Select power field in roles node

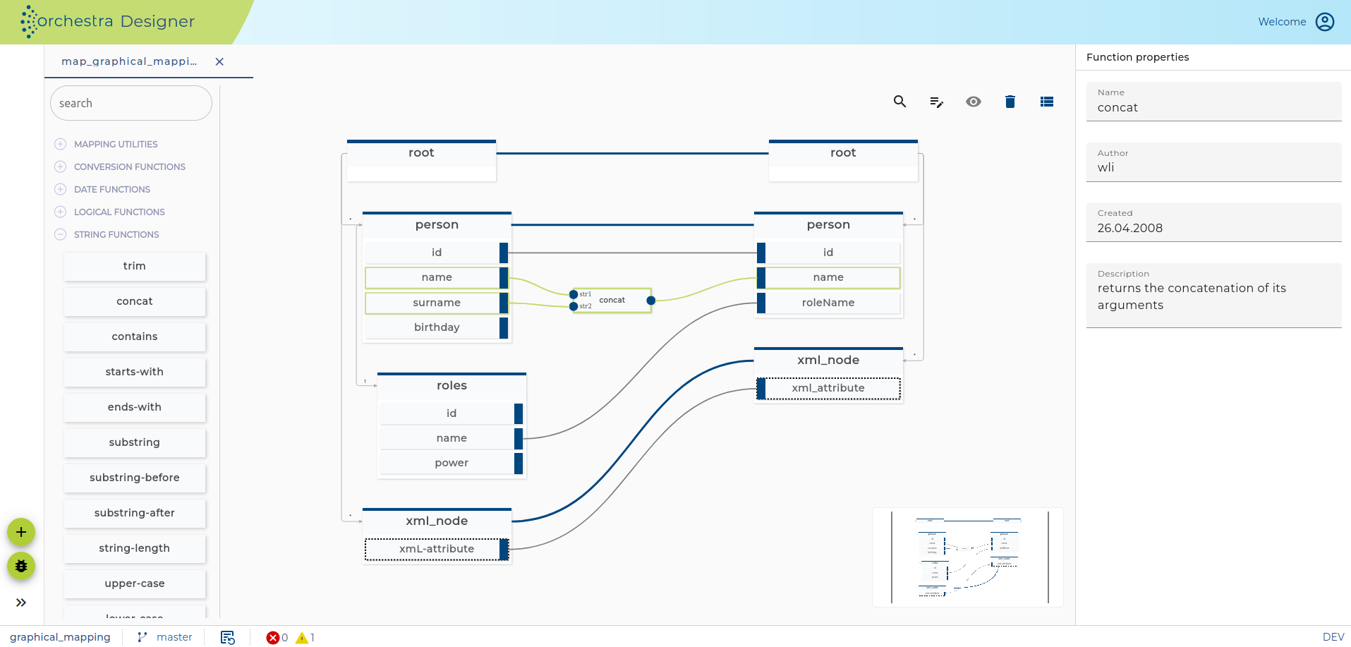pyautogui.click(x=452, y=463)
